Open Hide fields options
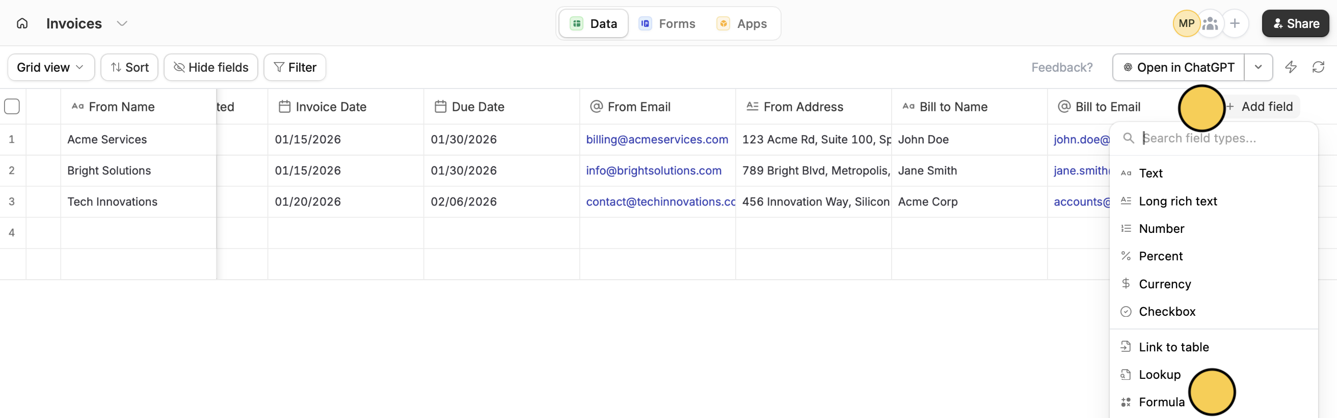Viewport: 1337px width, 418px height. point(211,67)
